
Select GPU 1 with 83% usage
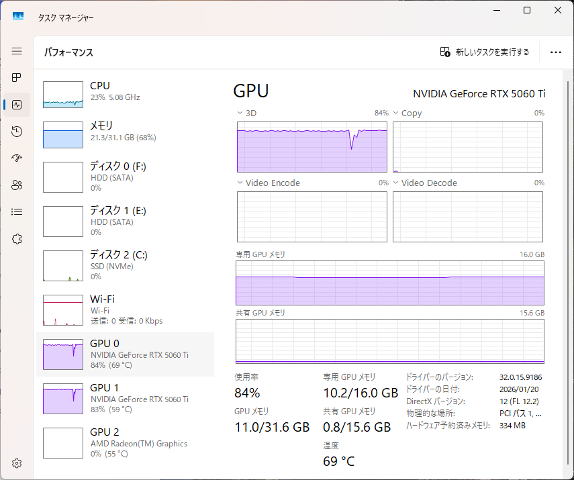pos(125,398)
